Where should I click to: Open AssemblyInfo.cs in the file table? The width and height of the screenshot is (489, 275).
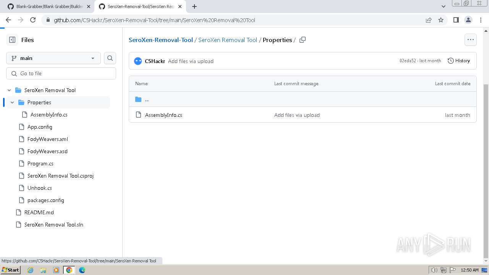(x=164, y=115)
